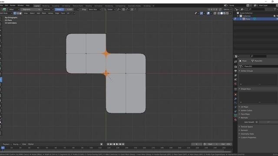
Task: Enable edge select mode
Action: 18,13
